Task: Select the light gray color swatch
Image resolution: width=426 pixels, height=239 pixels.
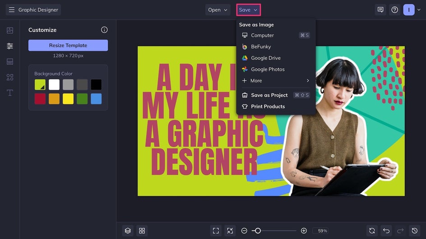Action: click(68, 85)
